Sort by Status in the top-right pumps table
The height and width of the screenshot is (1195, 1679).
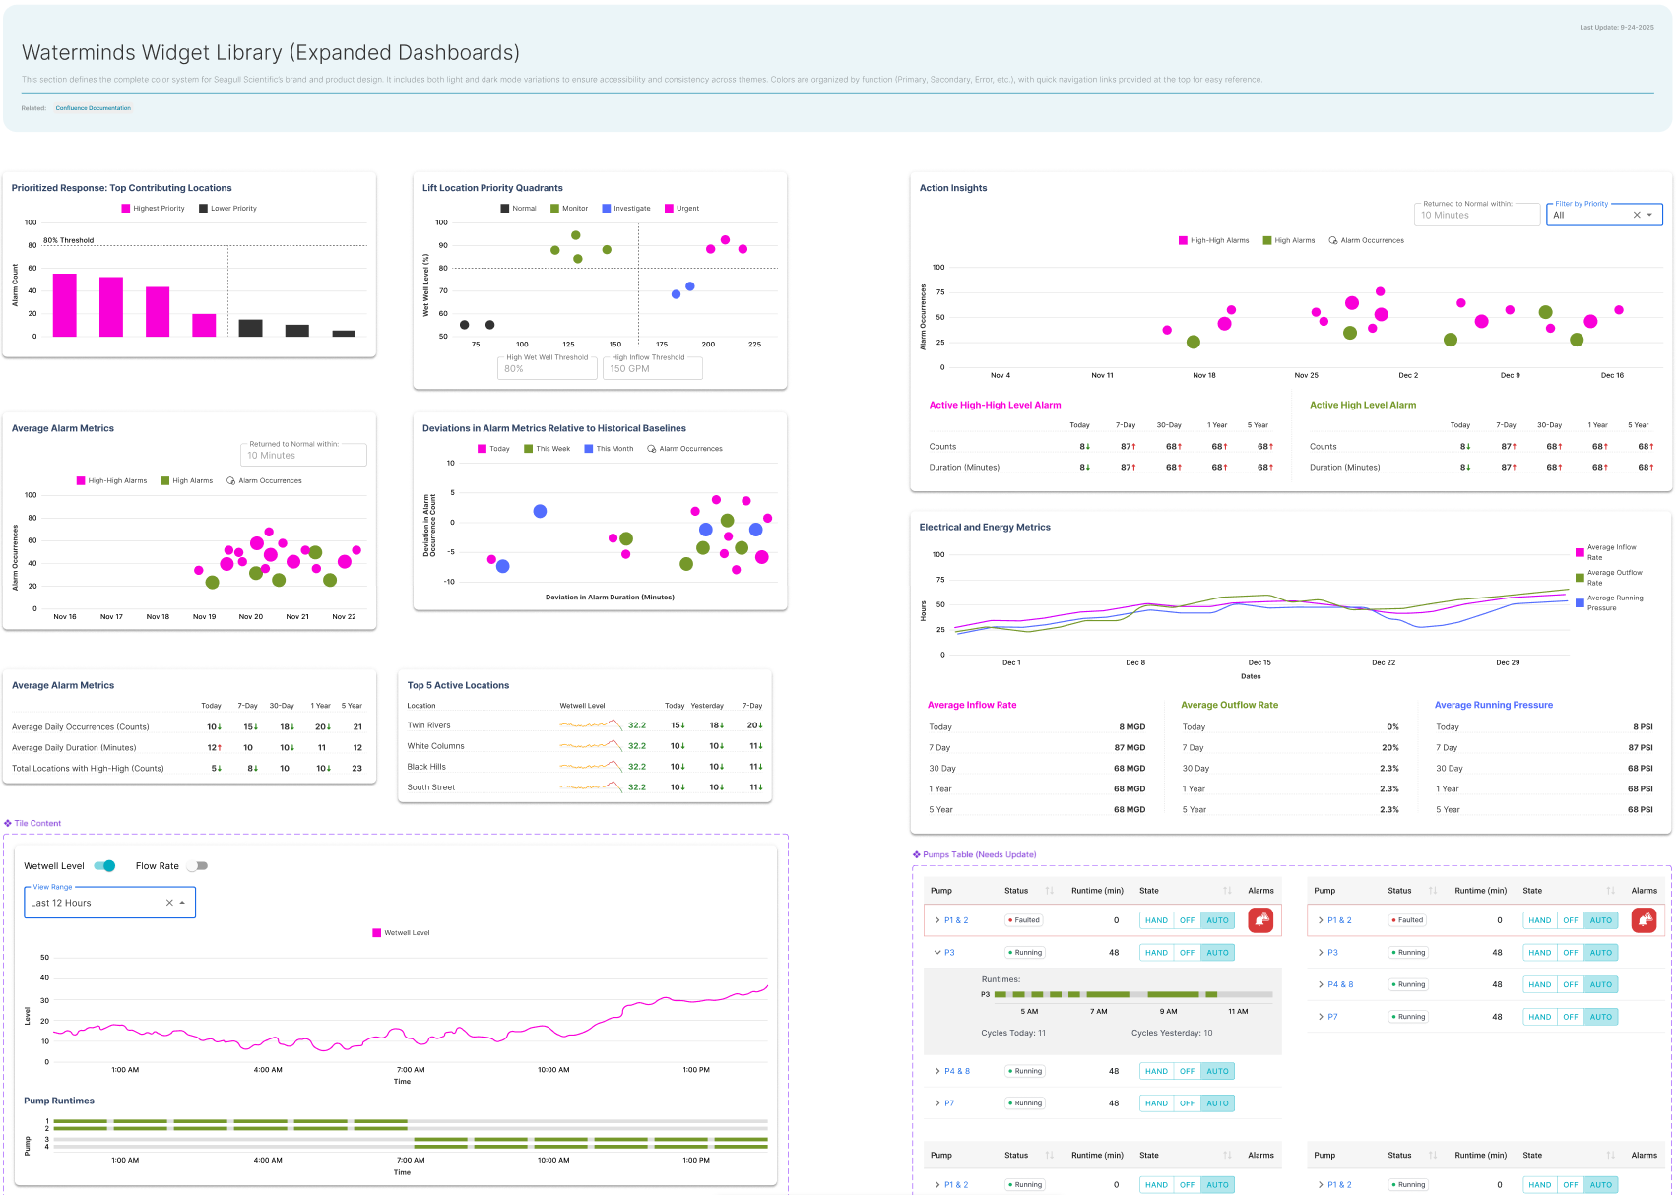pyautogui.click(x=1432, y=891)
